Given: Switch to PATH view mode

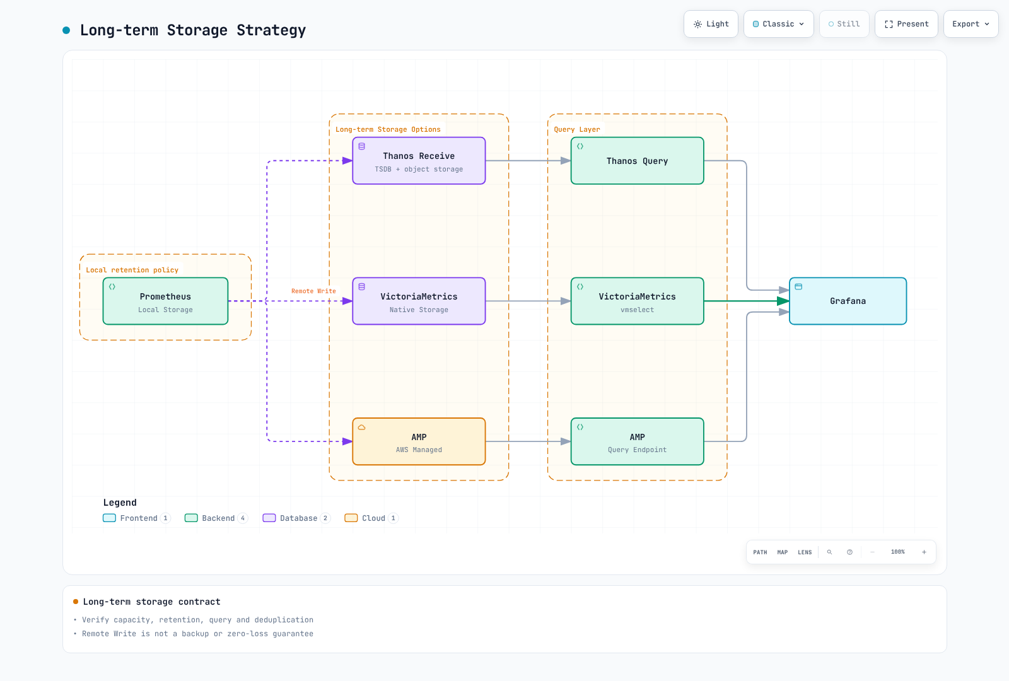Looking at the screenshot, I should [x=760, y=552].
